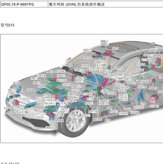Click the A40/13 component label
This screenshot has height=164, width=163.
(x=87, y=50)
